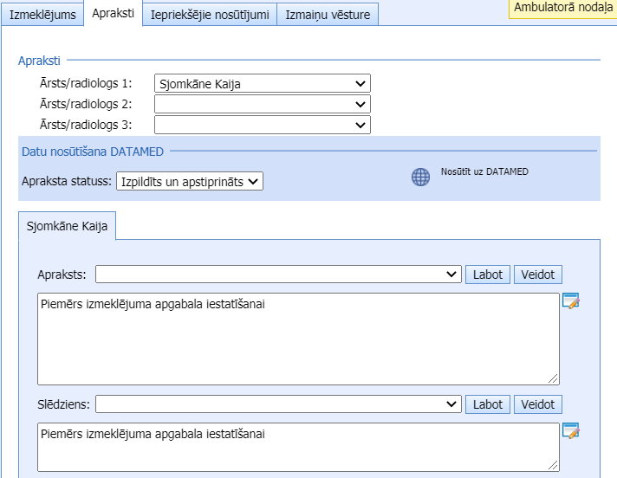Expand Ārsts/radiologs 3 dropdown

point(262,125)
